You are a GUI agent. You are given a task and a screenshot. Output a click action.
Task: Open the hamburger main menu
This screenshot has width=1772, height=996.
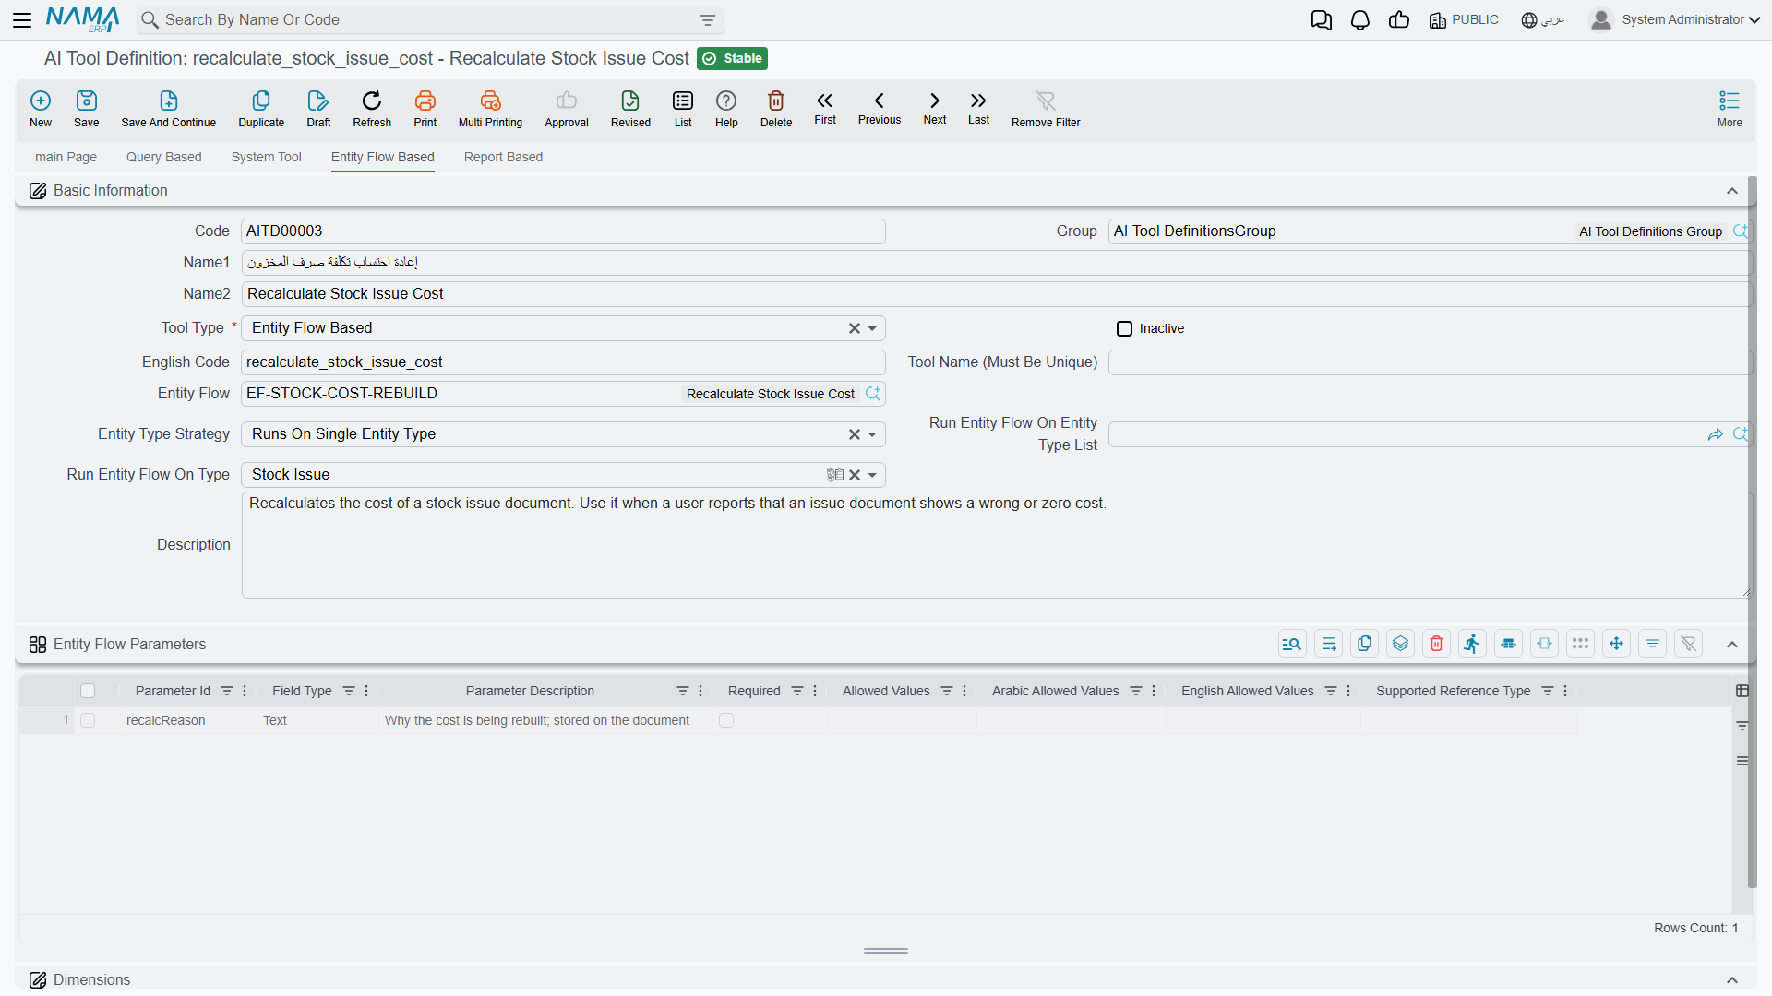[22, 19]
